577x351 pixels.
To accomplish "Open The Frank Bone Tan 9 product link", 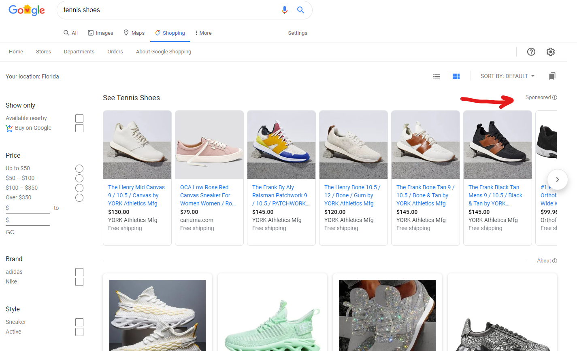I will (425, 195).
